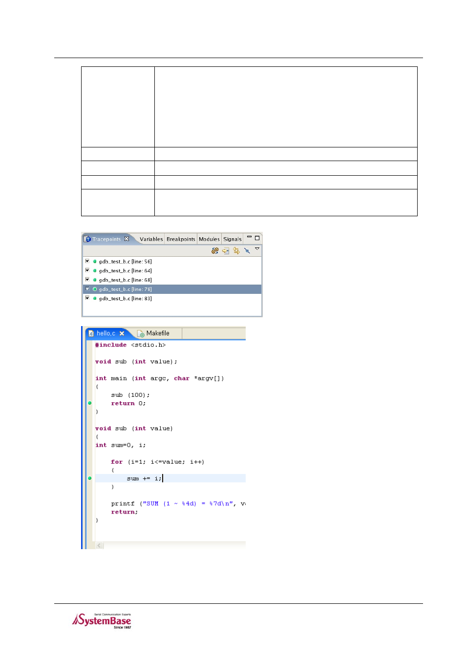Switch to the Breakpoints tab

tap(181, 239)
